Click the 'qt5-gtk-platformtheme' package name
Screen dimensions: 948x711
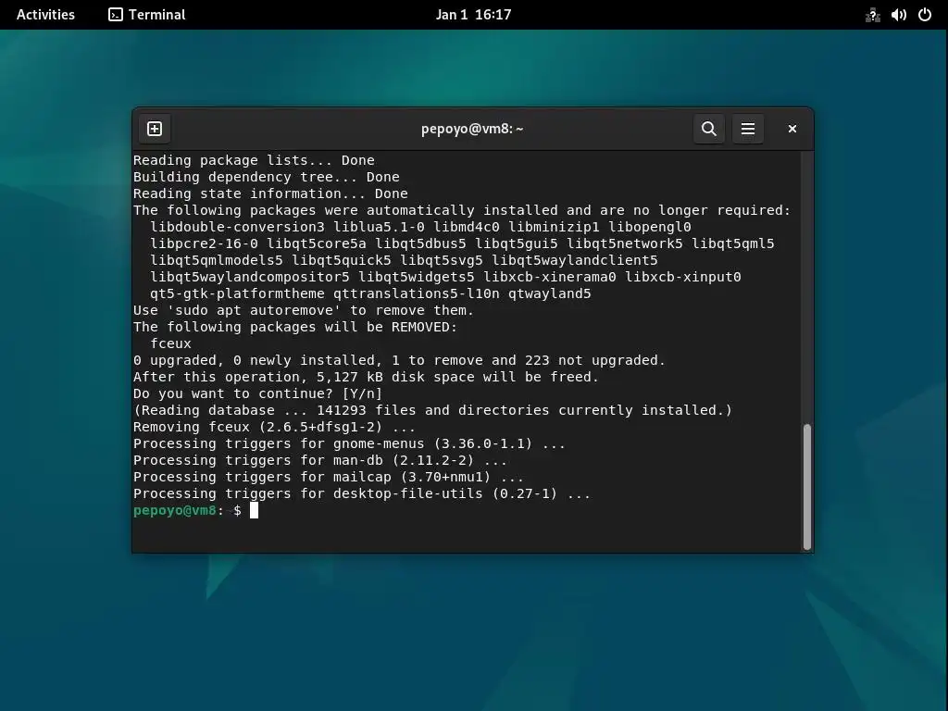[x=237, y=293]
